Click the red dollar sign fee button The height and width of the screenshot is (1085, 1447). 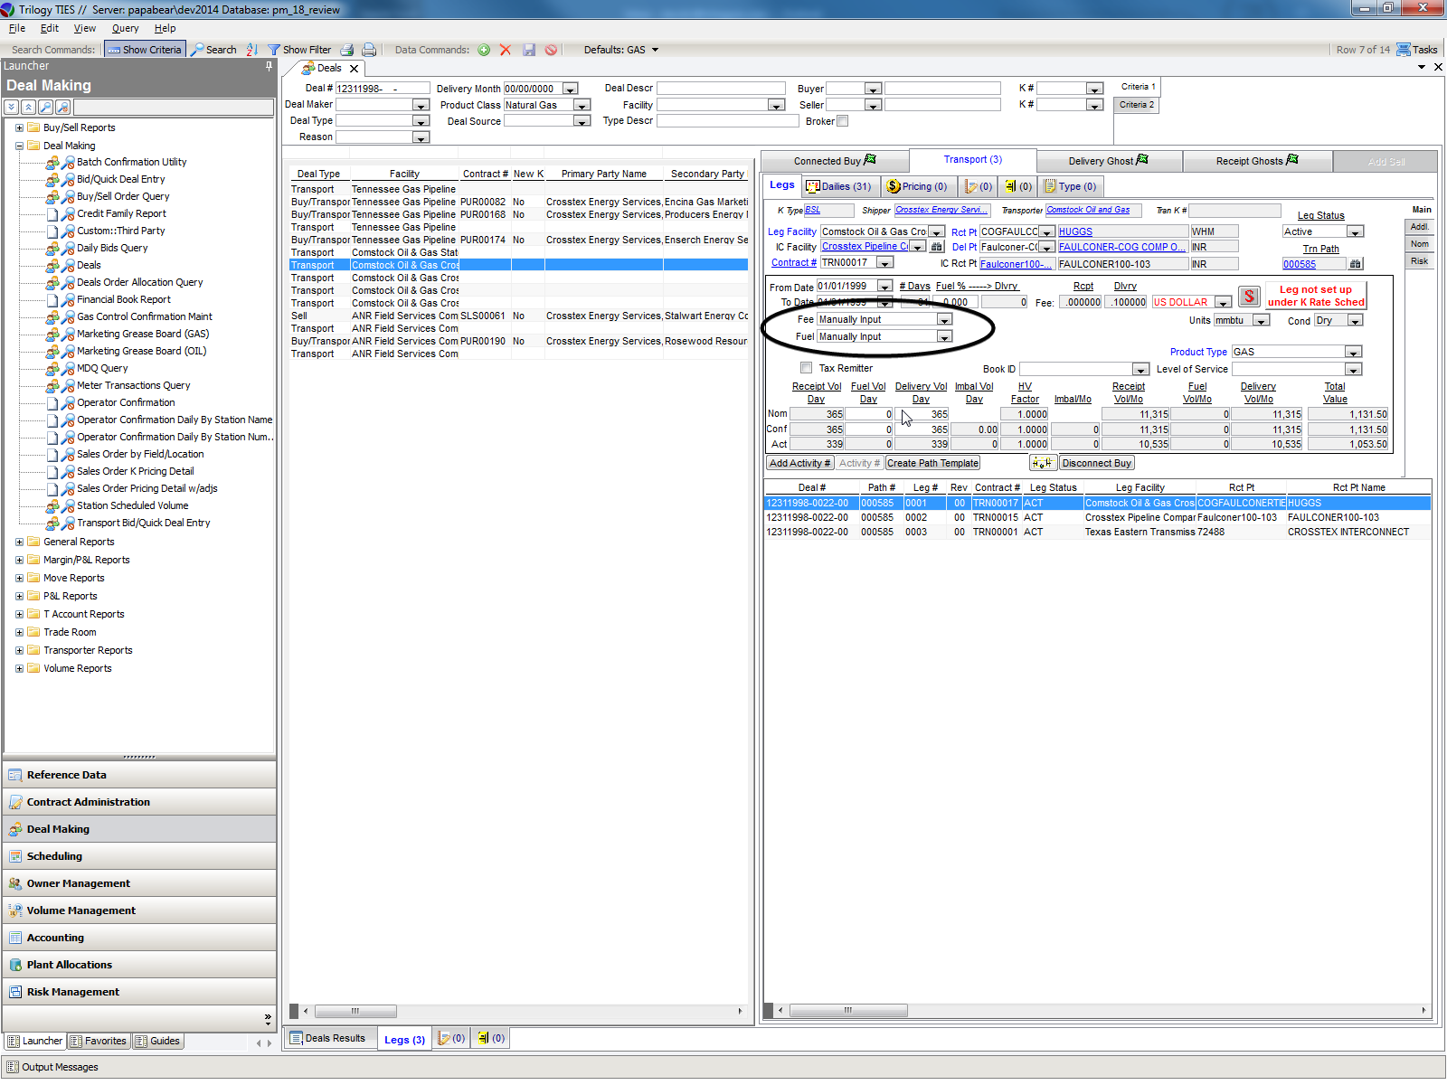click(1249, 297)
